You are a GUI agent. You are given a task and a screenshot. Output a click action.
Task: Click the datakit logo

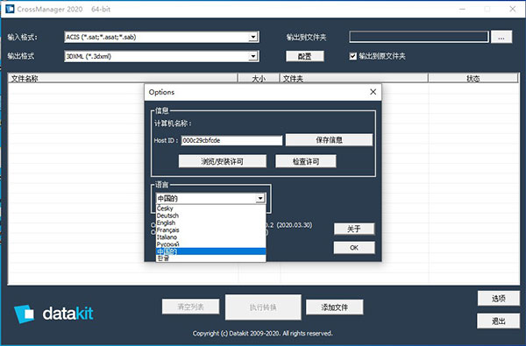pos(53,314)
